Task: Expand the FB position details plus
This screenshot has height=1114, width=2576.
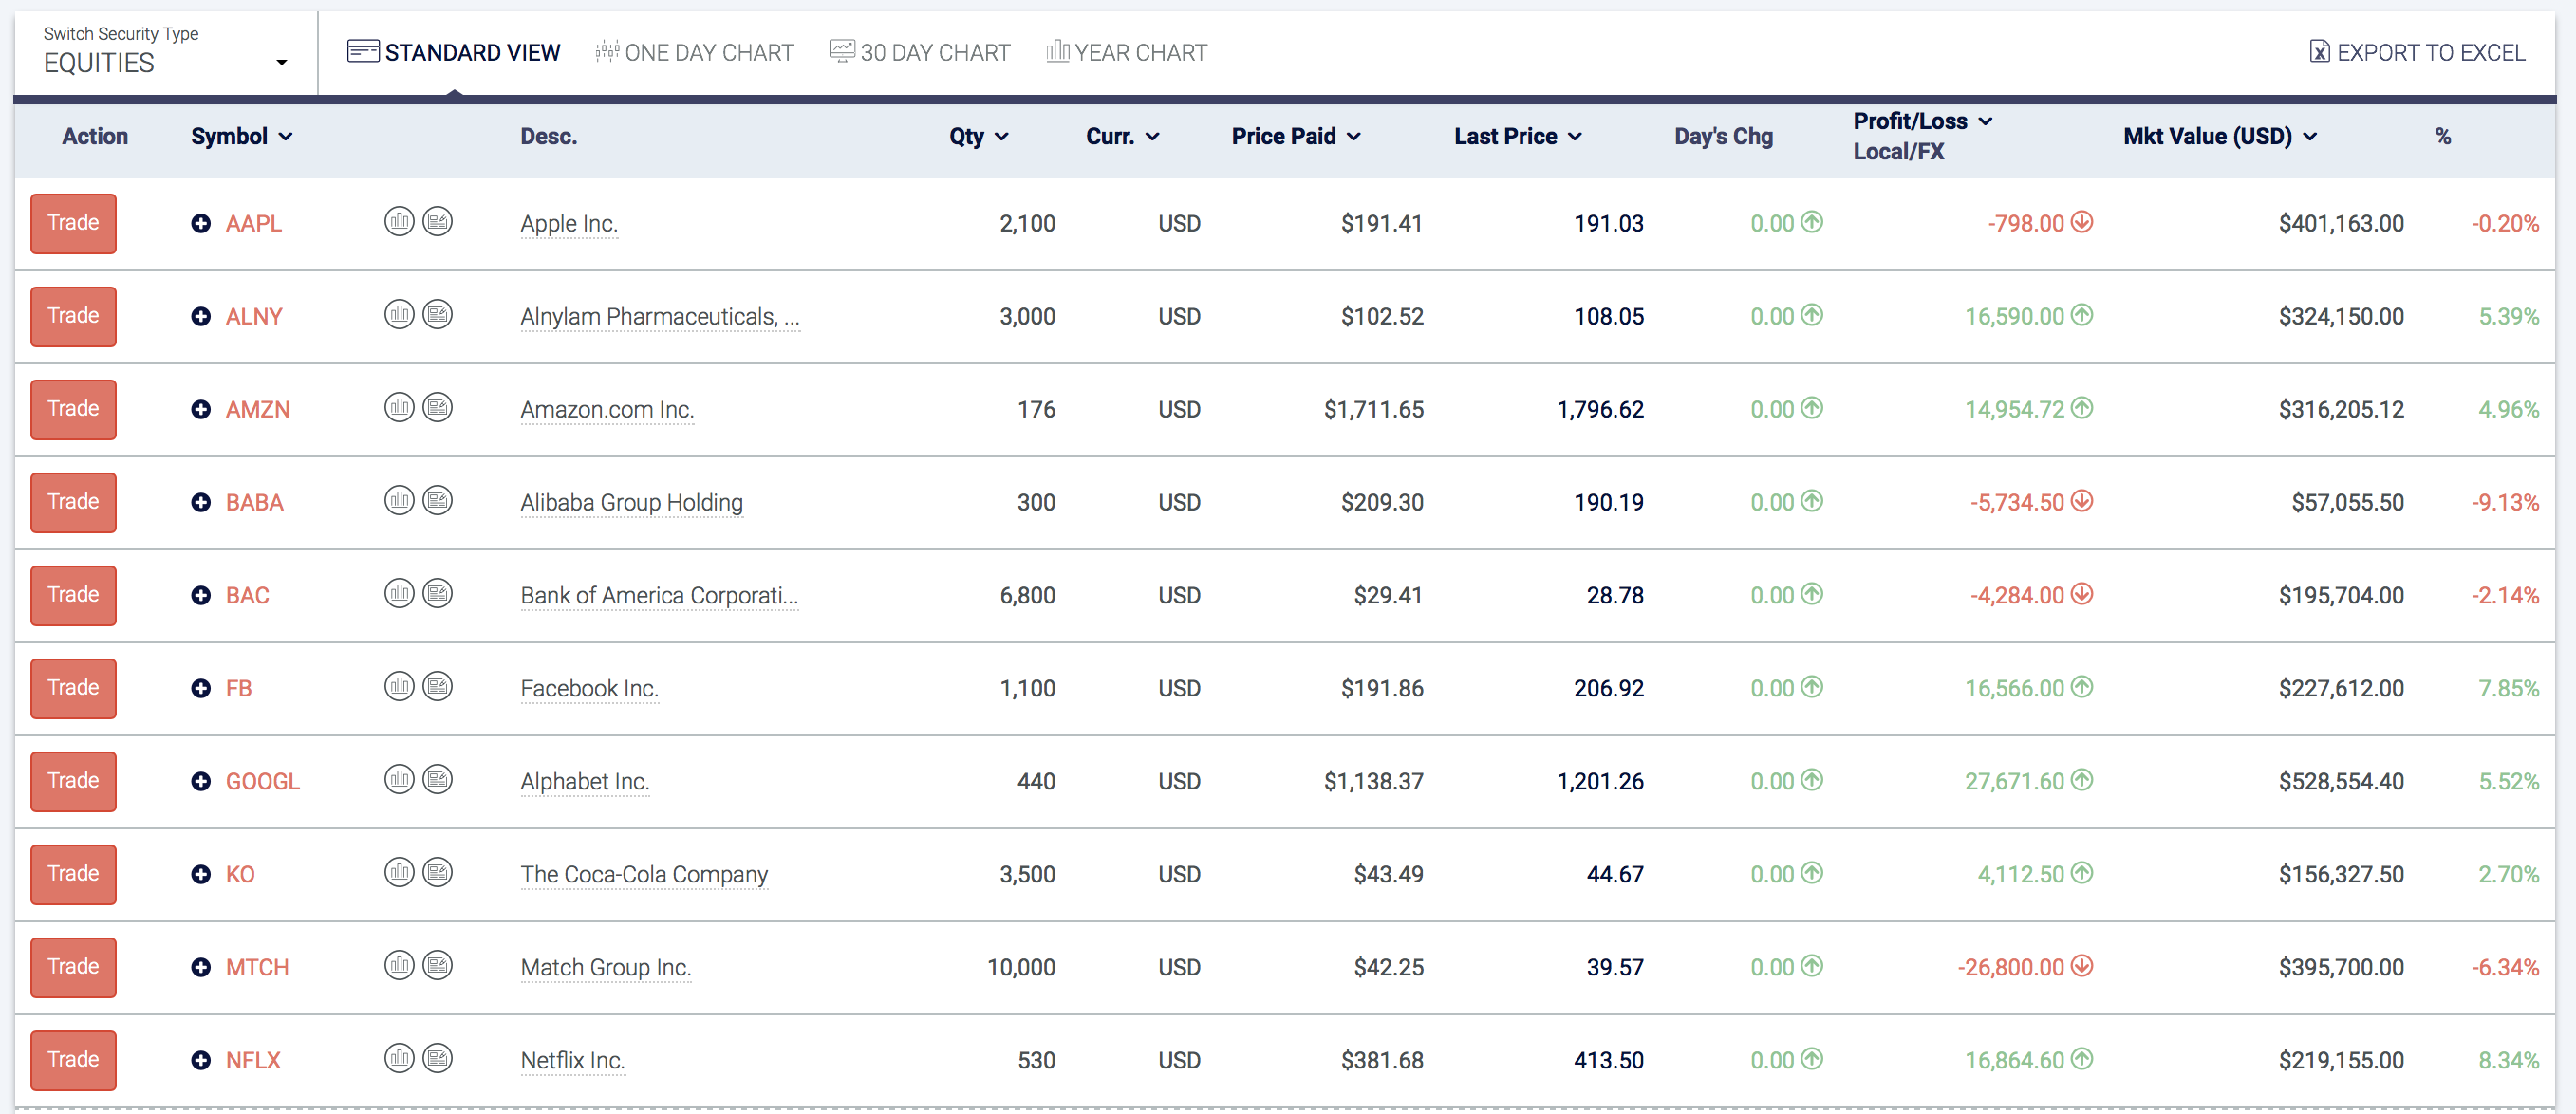Action: point(201,688)
